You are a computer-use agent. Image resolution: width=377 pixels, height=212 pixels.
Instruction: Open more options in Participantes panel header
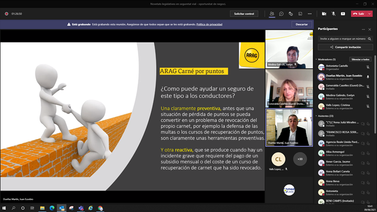[363, 29]
